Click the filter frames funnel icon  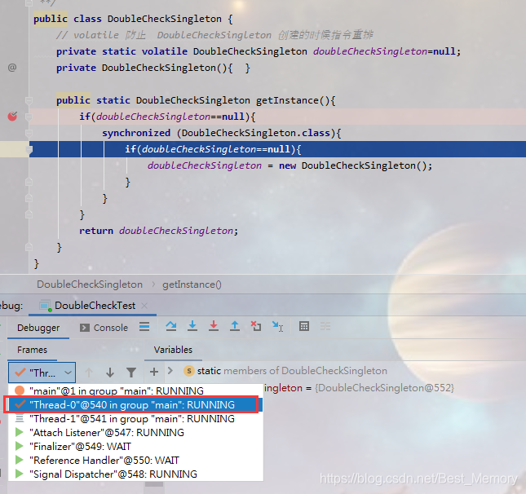(131, 373)
